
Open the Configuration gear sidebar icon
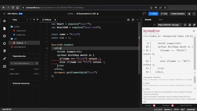coord(5,43)
